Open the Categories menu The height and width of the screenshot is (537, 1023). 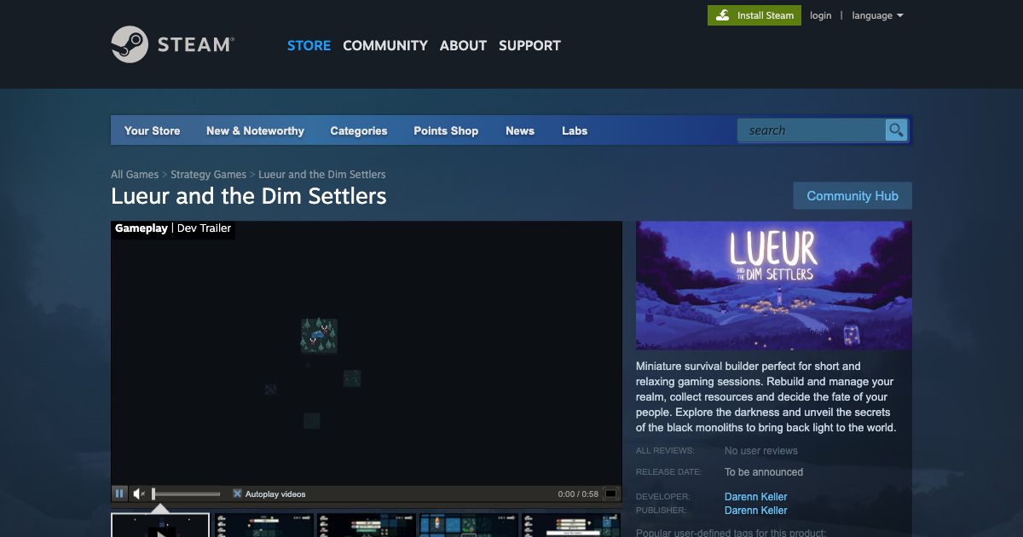click(x=358, y=130)
